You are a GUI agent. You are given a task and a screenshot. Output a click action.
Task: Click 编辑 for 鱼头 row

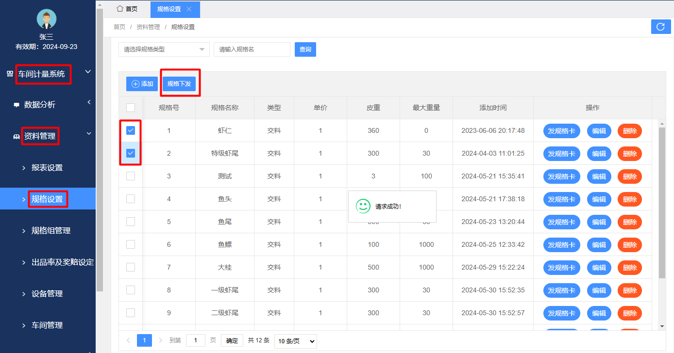point(599,199)
